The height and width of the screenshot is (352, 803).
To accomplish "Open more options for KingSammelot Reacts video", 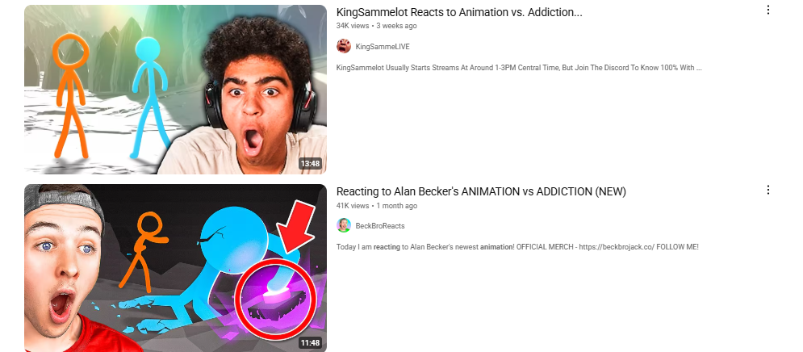I will coord(767,10).
